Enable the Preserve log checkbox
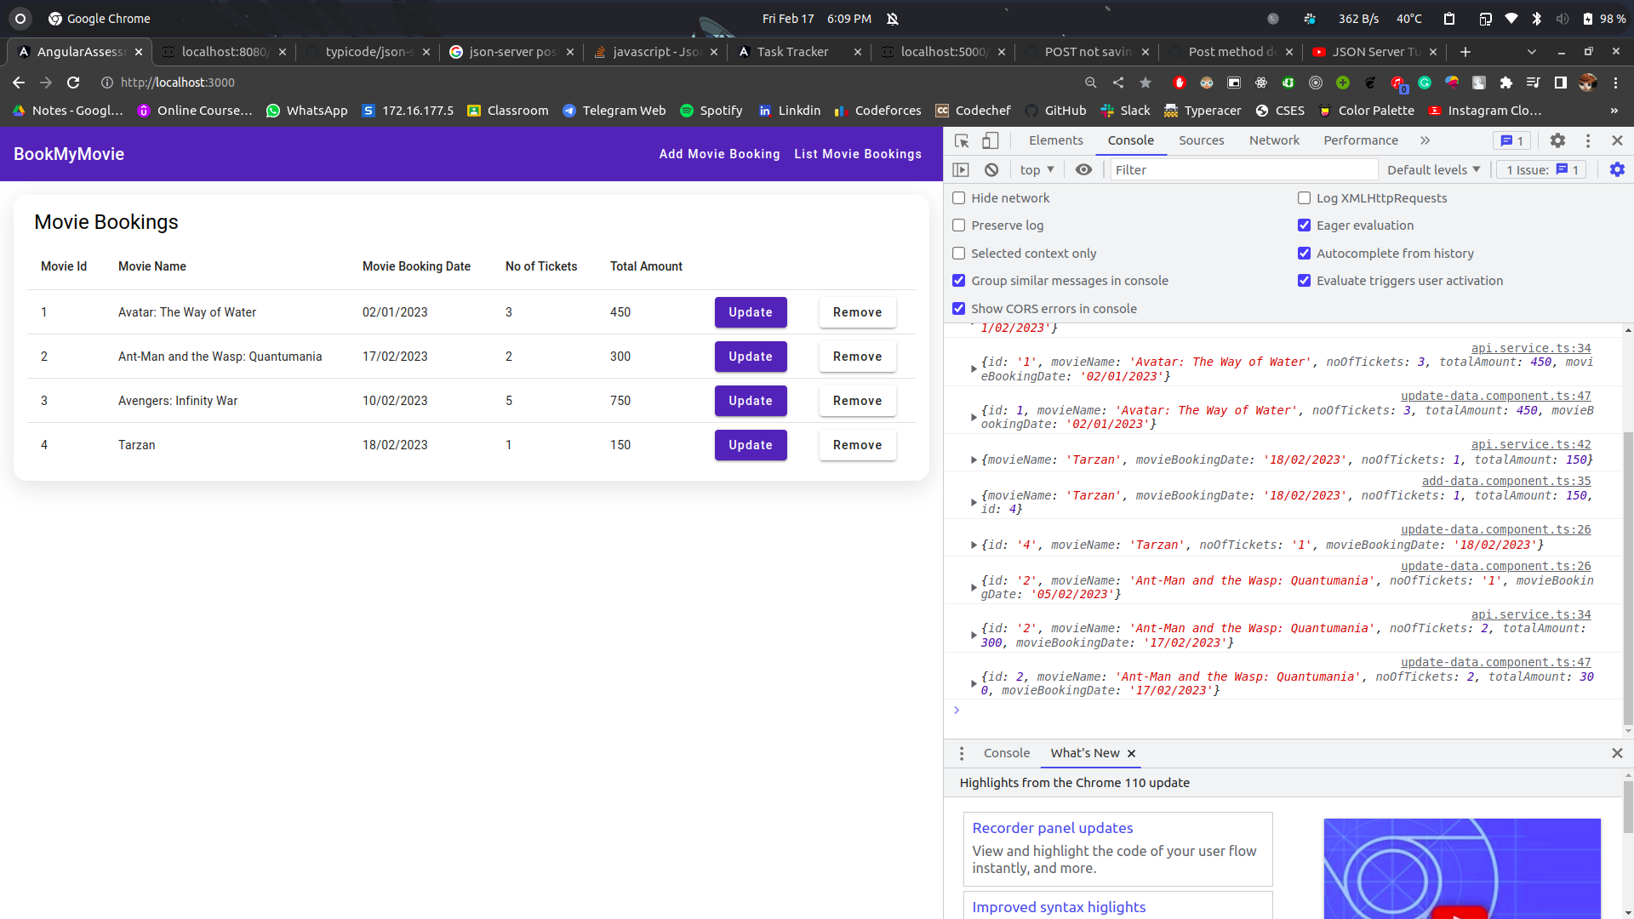 pos(958,225)
